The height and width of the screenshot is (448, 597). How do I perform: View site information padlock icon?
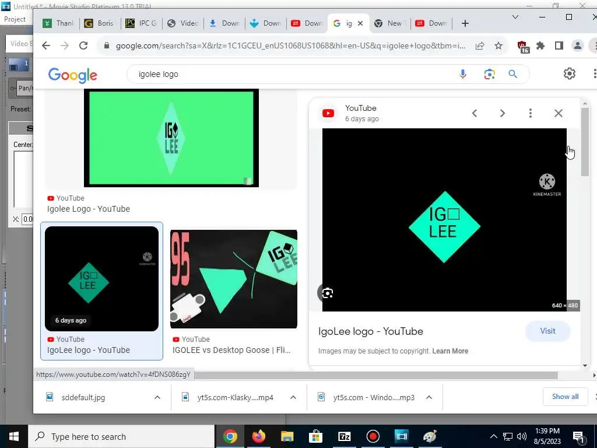[107, 45]
